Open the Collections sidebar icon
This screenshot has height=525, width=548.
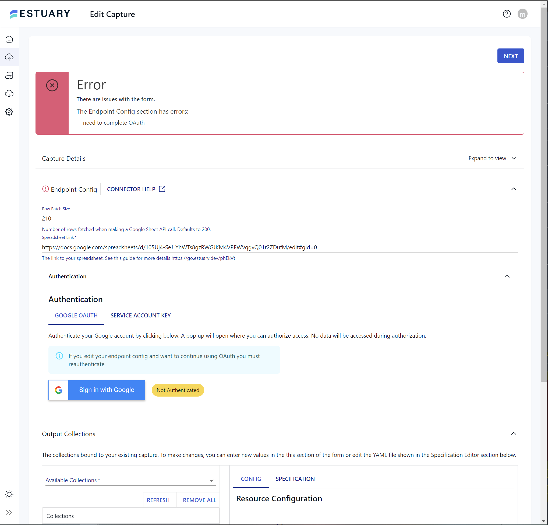click(9, 76)
